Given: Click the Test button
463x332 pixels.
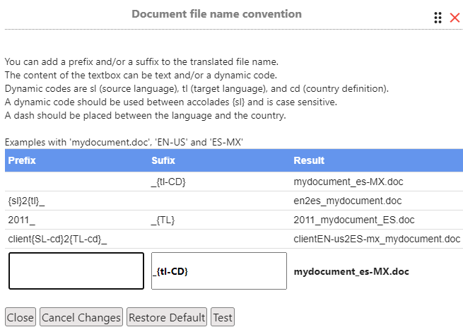Looking at the screenshot, I should [x=223, y=317].
